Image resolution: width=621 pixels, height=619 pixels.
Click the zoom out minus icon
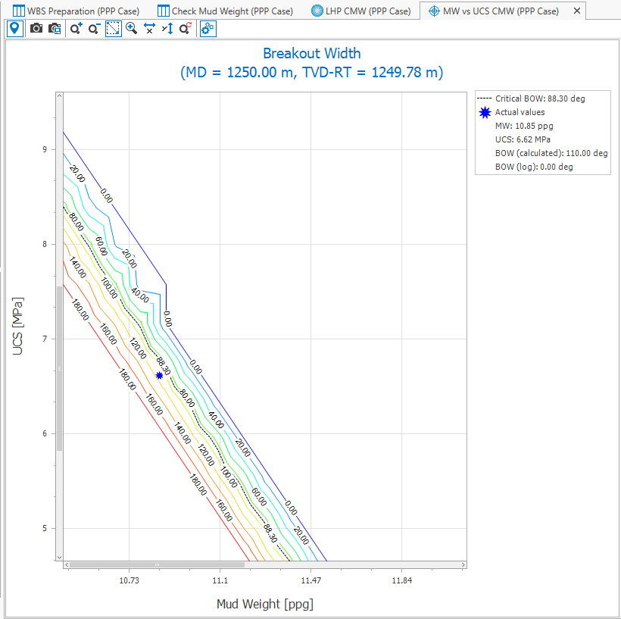point(94,29)
